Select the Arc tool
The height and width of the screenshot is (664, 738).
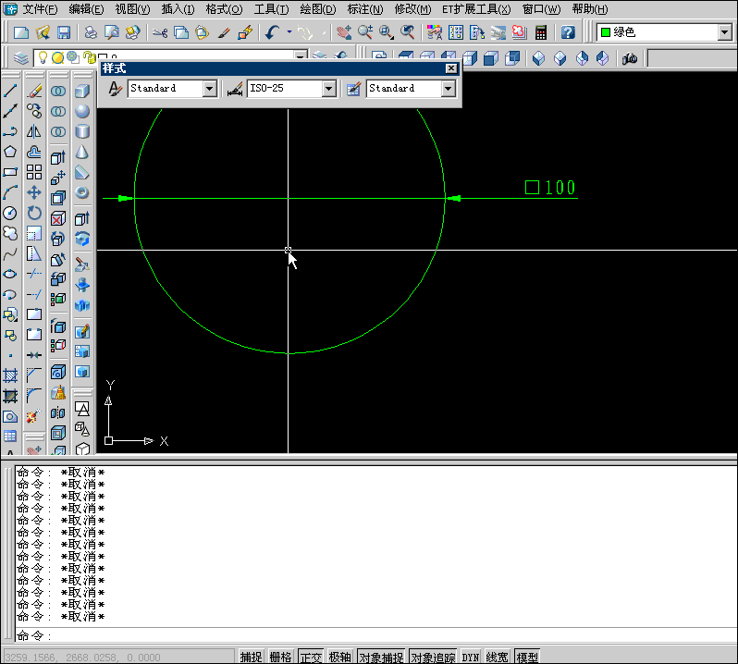click(x=10, y=192)
